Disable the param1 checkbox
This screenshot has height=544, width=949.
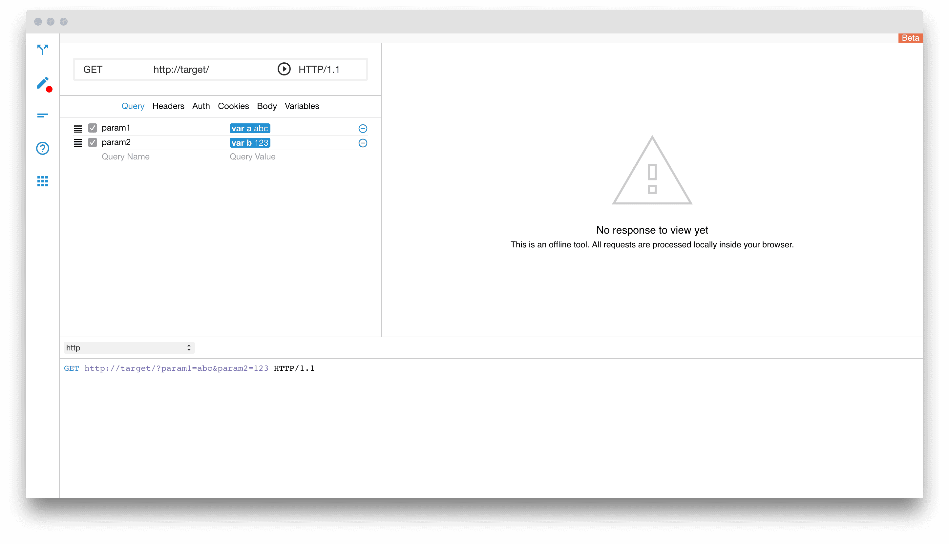click(92, 128)
